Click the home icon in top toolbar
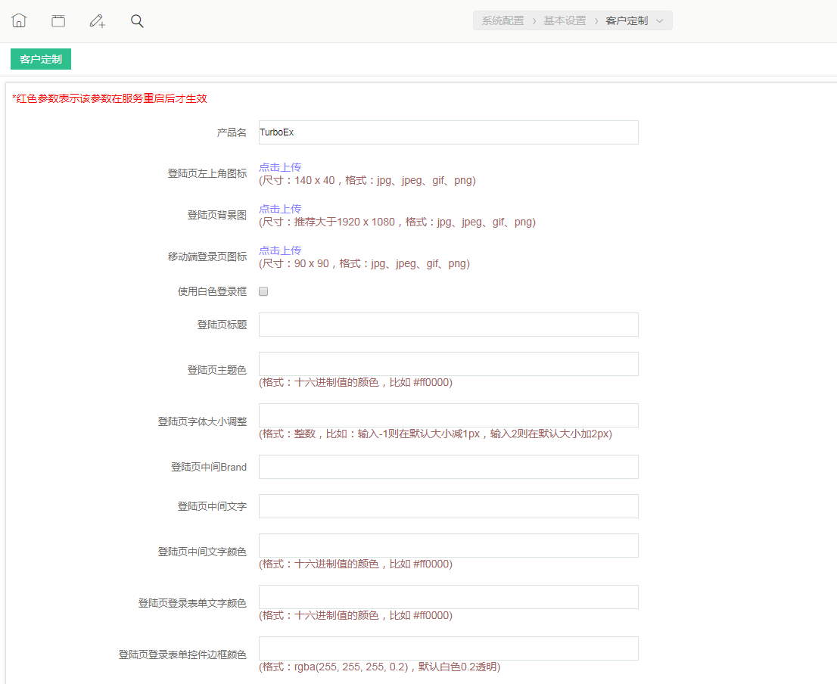 (19, 20)
